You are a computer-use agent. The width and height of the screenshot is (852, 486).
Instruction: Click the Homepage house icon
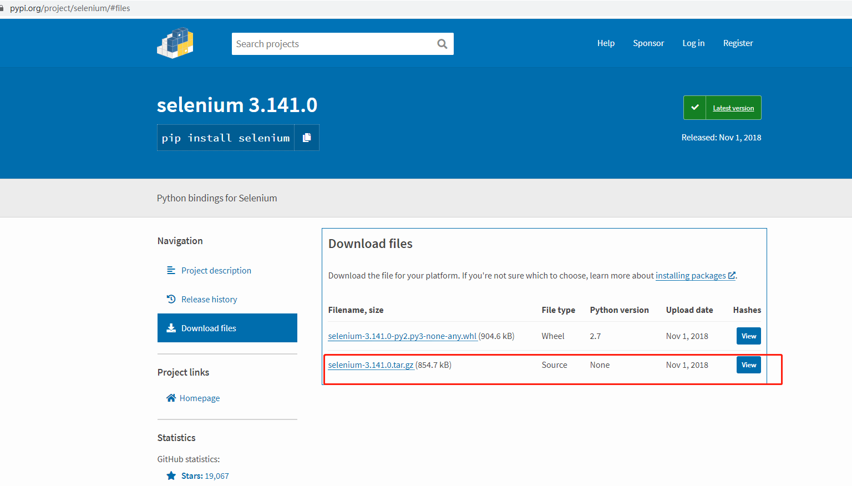(x=171, y=398)
